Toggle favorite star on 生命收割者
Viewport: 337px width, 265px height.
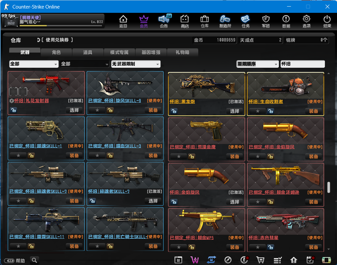pyautogui.click(x=258, y=111)
